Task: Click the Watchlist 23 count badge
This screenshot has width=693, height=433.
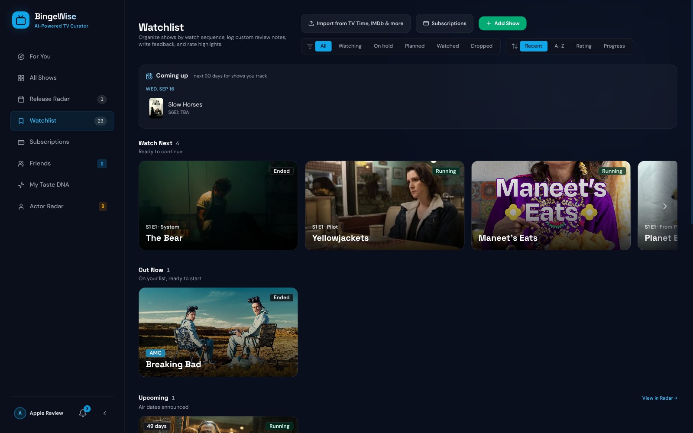Action: coord(100,121)
